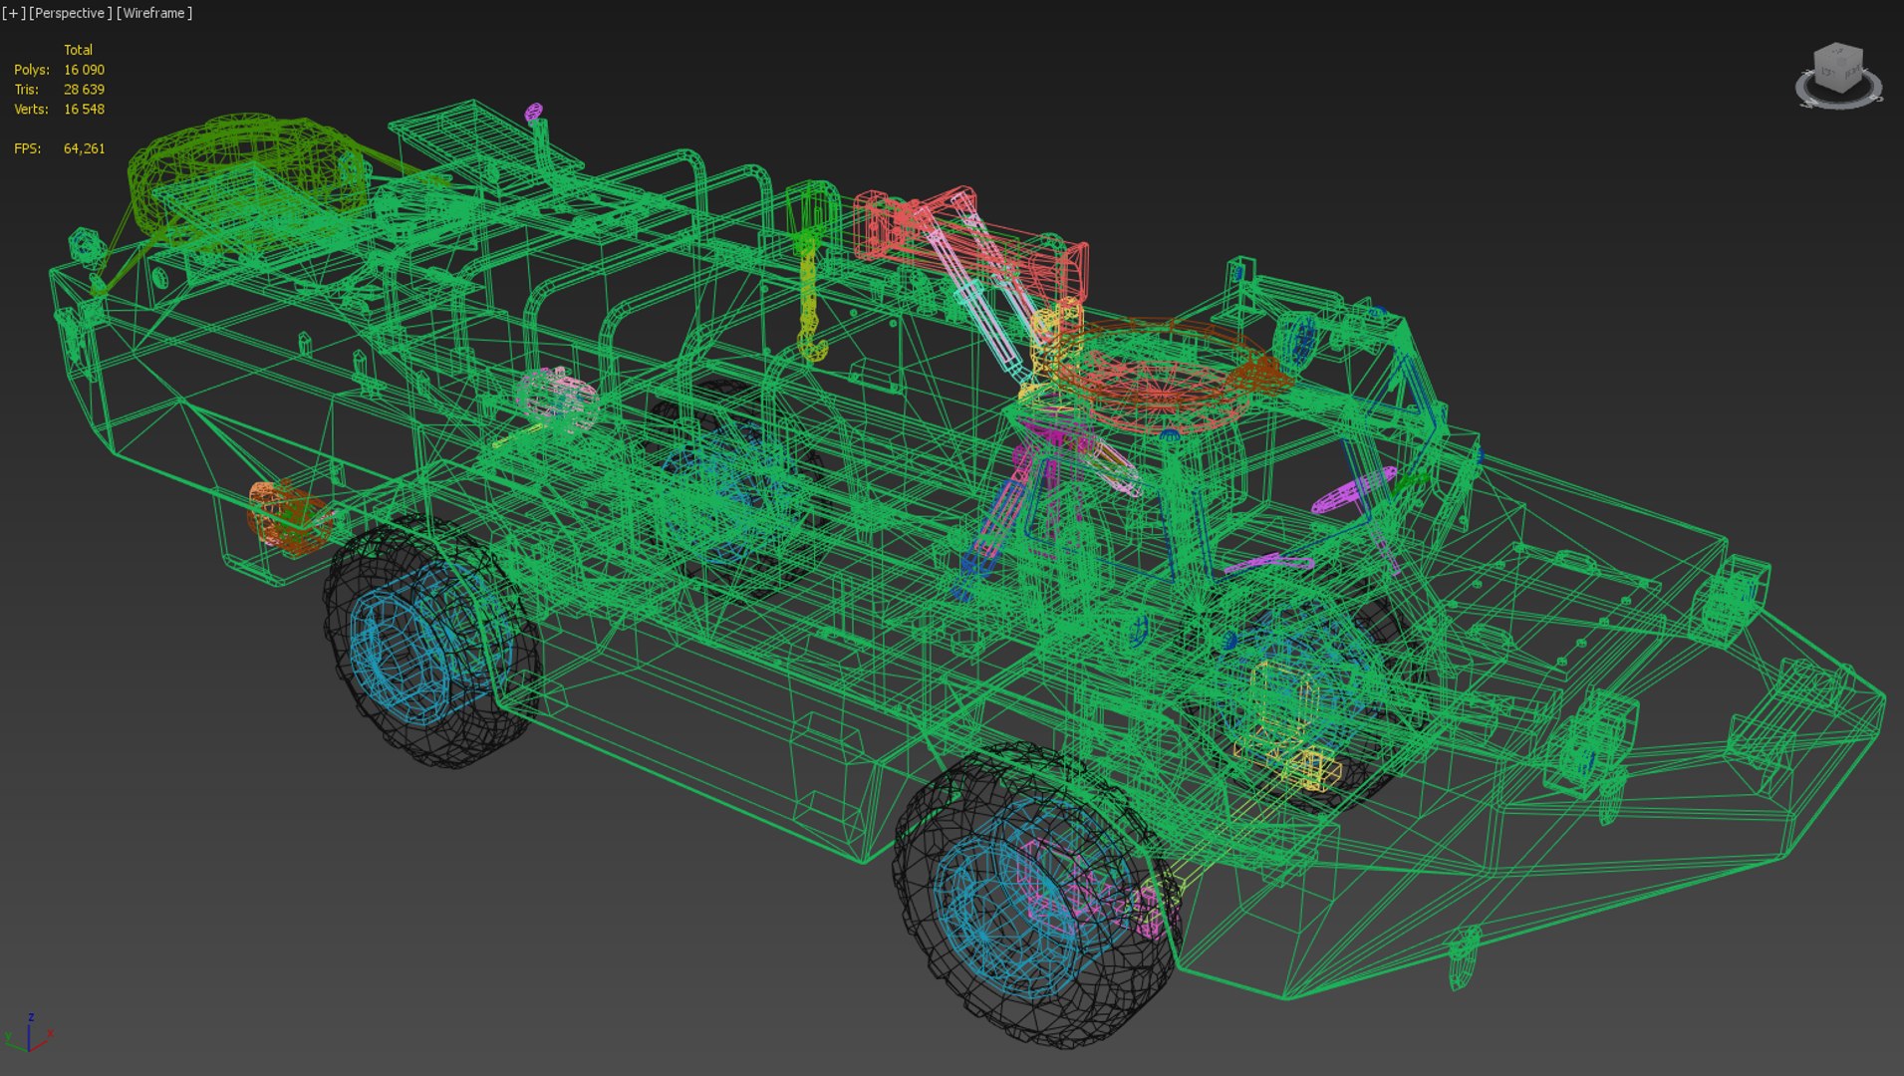Click the Polys: statistics label
Image resolution: width=1904 pixels, height=1076 pixels.
point(32,70)
